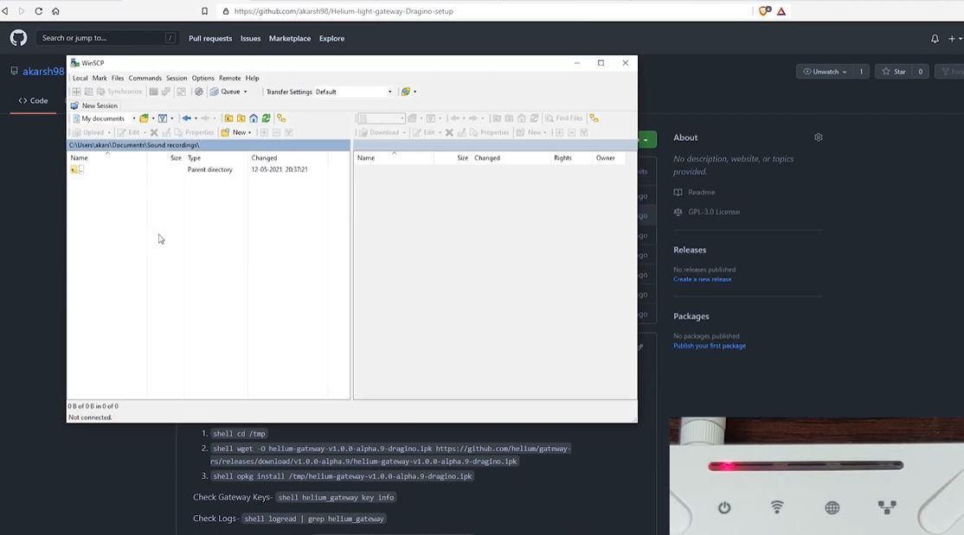Image resolution: width=964 pixels, height=535 pixels.
Task: Open Marketplace in GitHub header
Action: 290,38
